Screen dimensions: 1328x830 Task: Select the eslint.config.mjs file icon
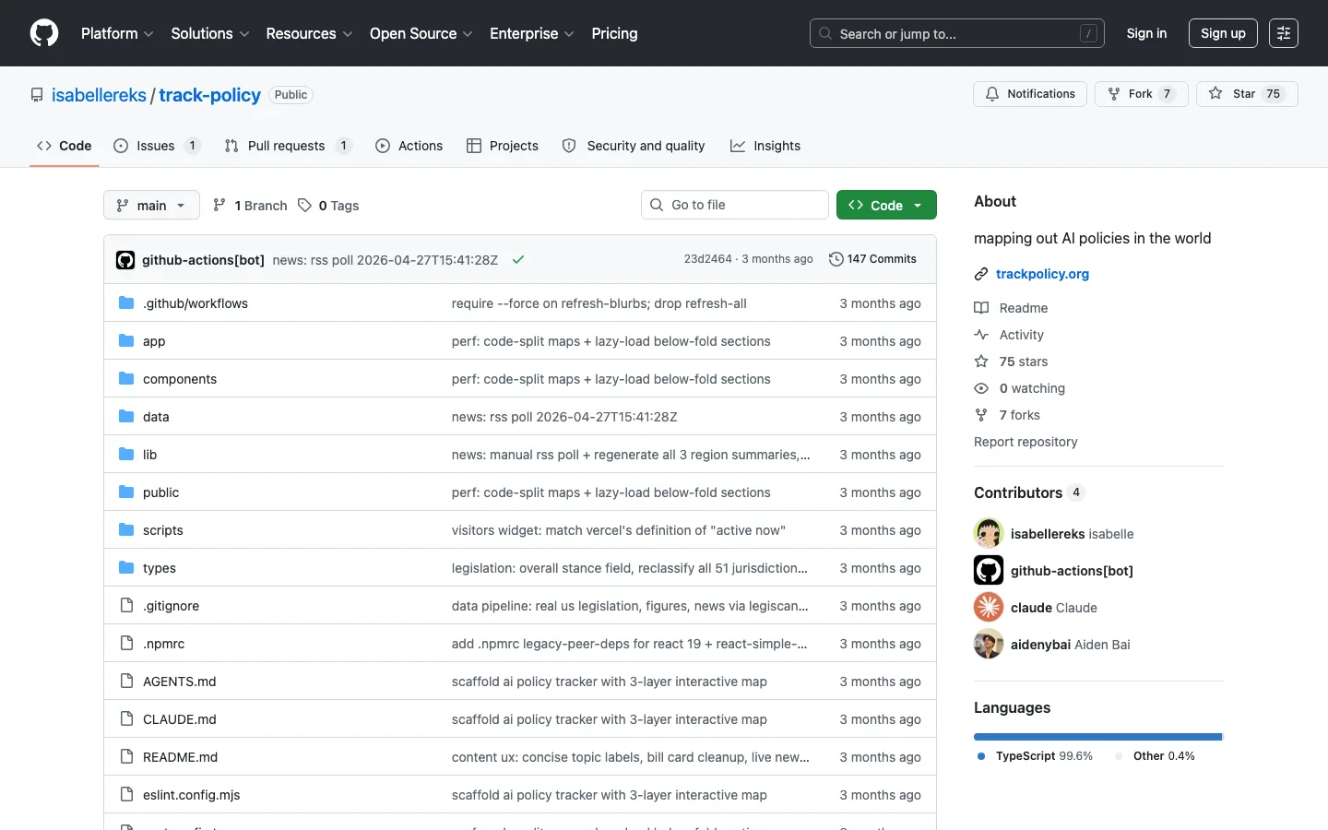pos(126,794)
